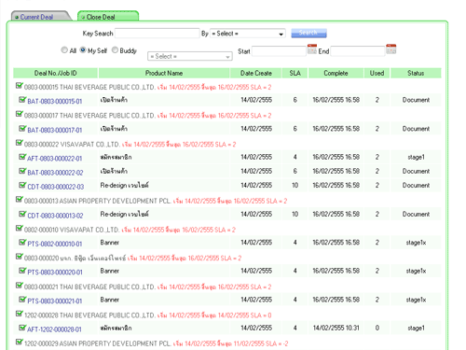
Task: Click 'Banner' product in PTS-0803-000021-01 row
Action: (110, 300)
